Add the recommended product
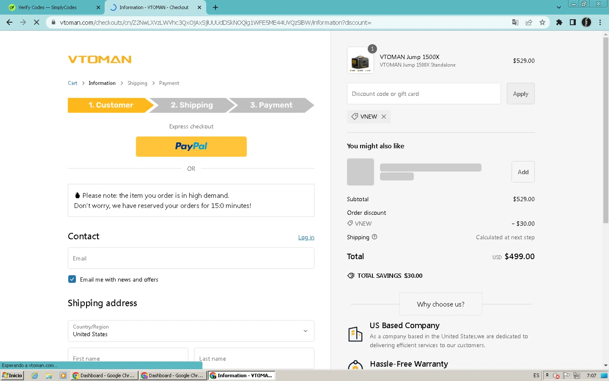Screen dimensions: 609x381 pyautogui.click(x=523, y=172)
